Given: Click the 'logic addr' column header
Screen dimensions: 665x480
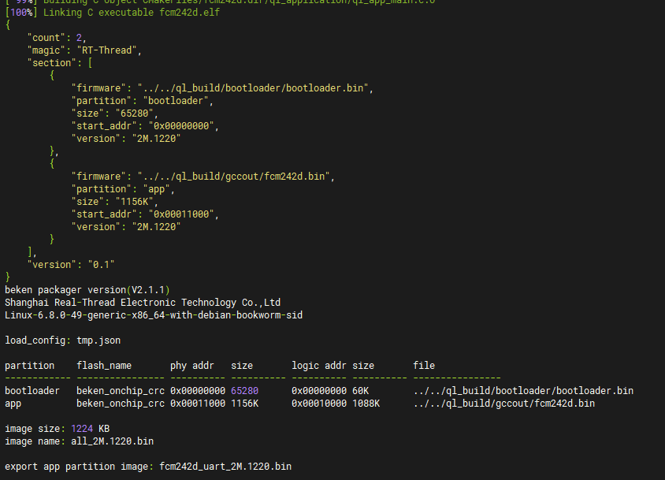Looking at the screenshot, I should coord(318,365).
